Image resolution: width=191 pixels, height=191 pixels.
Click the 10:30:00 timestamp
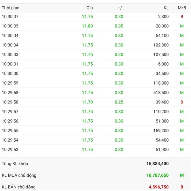pyautogui.click(x=10, y=74)
